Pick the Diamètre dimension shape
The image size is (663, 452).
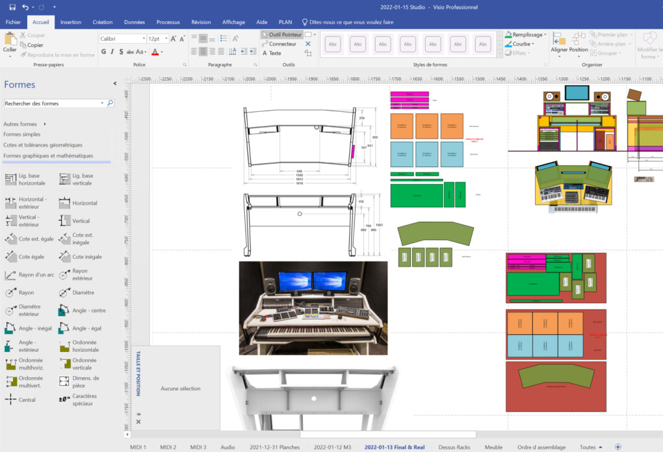point(77,293)
